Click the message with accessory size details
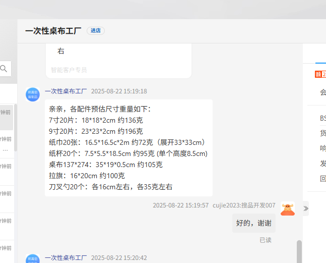This screenshot has width=326, height=263. [x=128, y=147]
